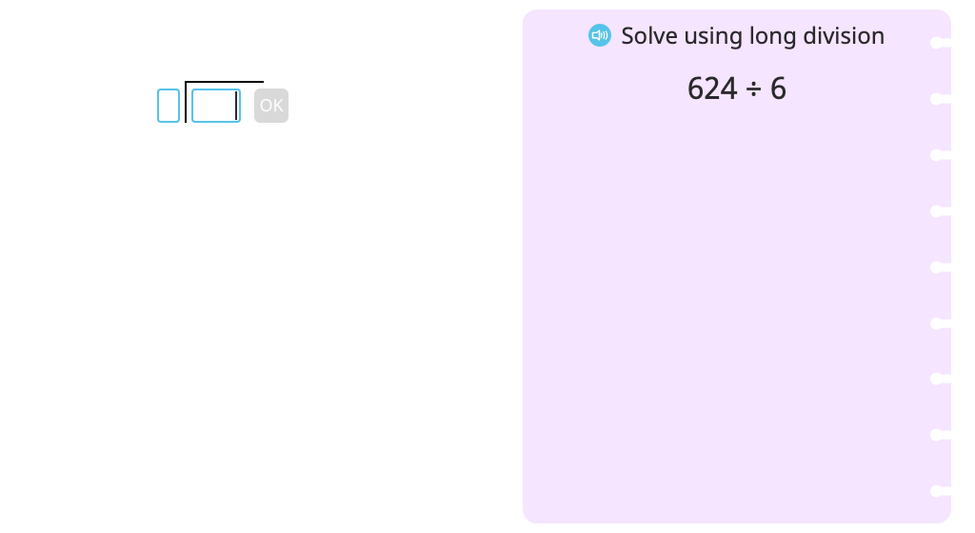Image resolution: width=975 pixels, height=533 pixels.
Task: Click the topmost notepad binding notch
Action: (x=940, y=43)
